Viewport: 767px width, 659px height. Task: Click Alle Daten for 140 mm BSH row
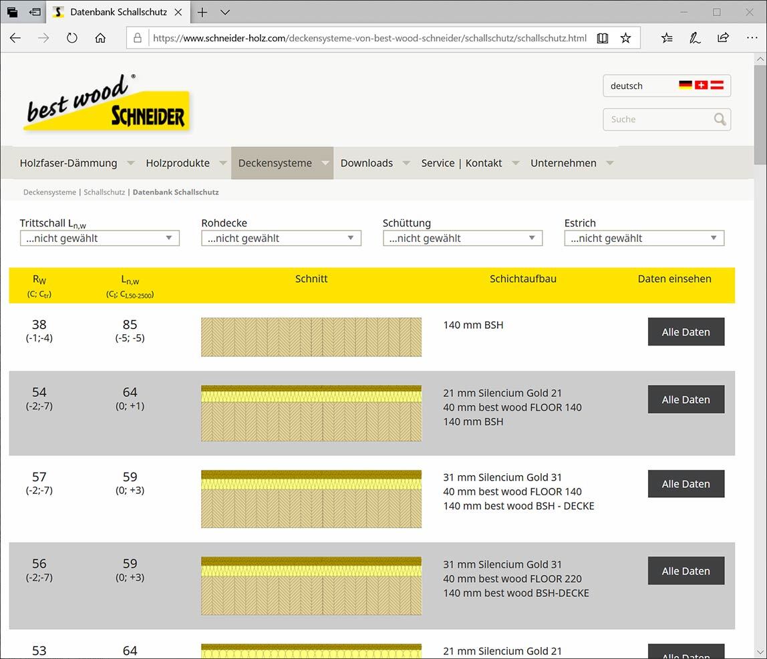[x=685, y=332]
